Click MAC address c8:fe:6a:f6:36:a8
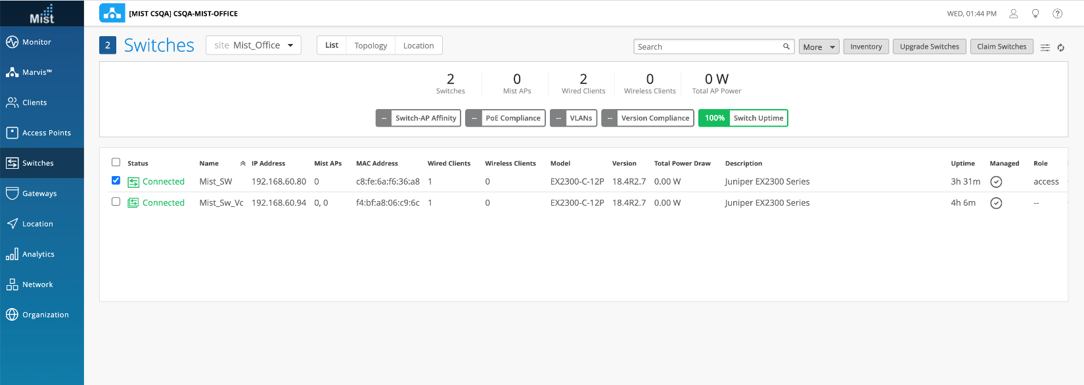The width and height of the screenshot is (1084, 385). tap(388, 182)
